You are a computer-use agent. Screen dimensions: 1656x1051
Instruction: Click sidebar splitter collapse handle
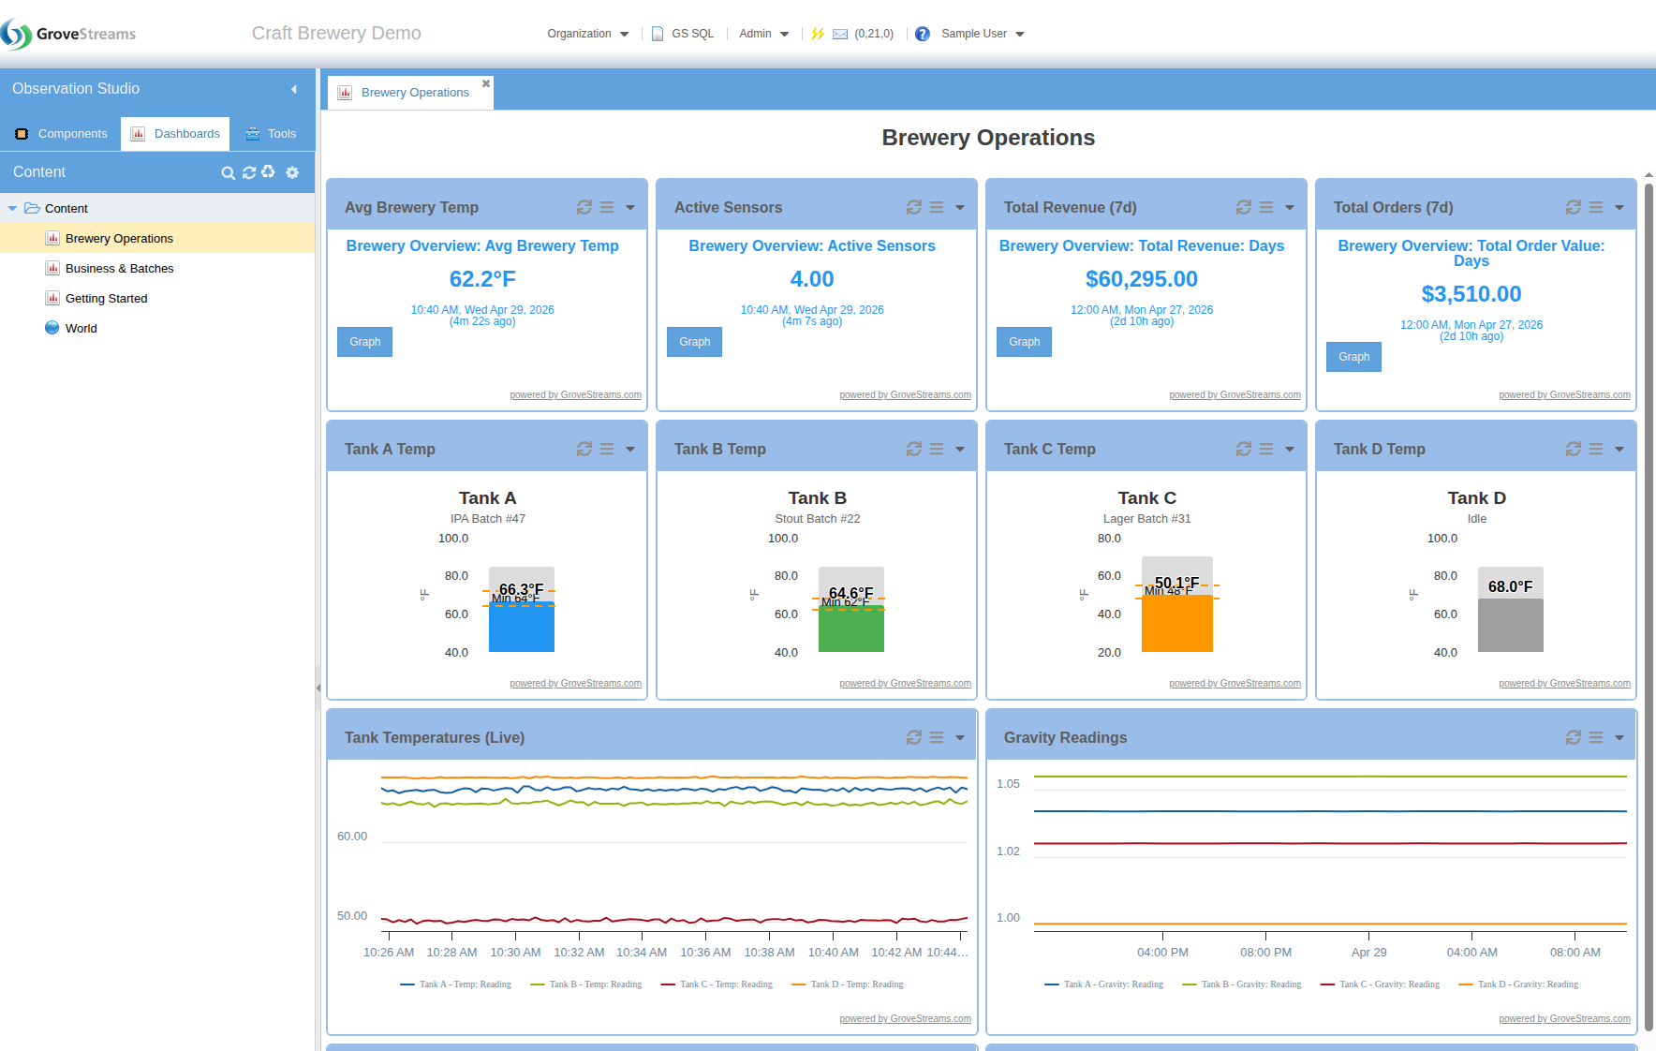(x=318, y=688)
